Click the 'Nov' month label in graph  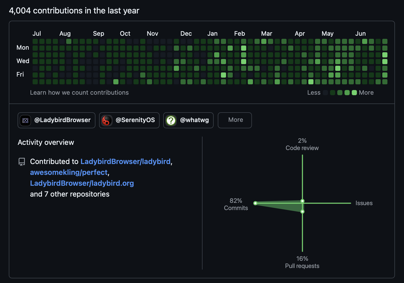[x=152, y=34]
